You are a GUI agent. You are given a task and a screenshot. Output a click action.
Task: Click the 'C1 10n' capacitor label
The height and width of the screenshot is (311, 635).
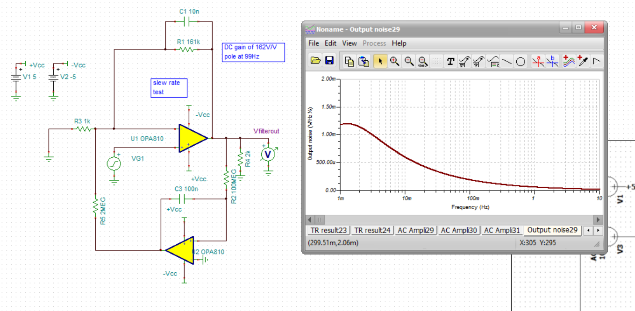point(189,11)
